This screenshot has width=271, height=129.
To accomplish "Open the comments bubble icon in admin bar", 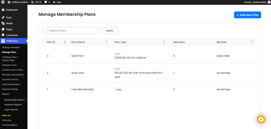I will tap(46, 2).
